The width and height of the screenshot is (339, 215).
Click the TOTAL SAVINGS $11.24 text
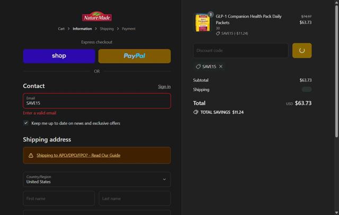coord(222,112)
